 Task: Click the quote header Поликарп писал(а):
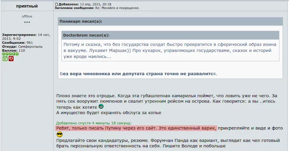(x=170, y=21)
